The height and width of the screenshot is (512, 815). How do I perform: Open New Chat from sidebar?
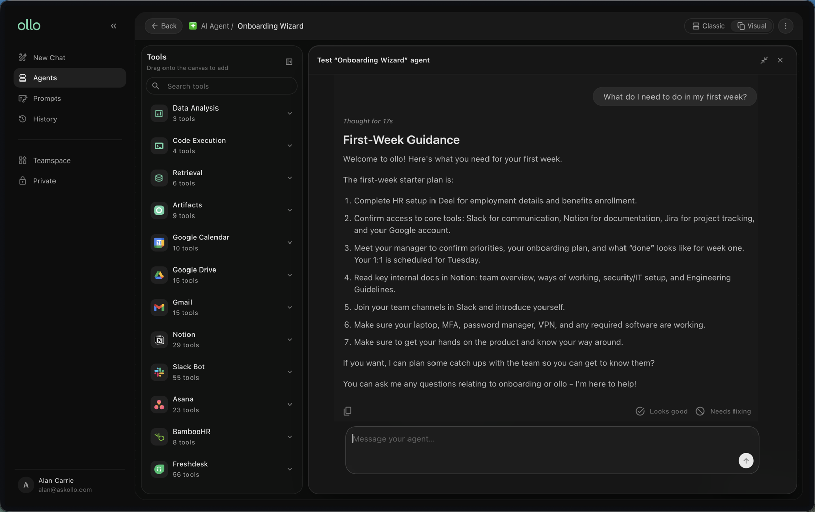(x=70, y=58)
